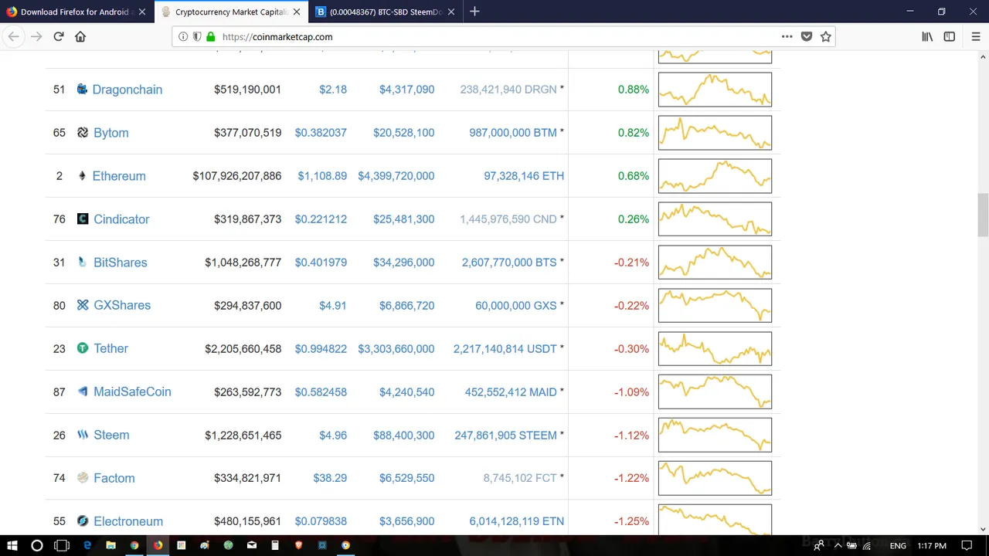989x556 pixels.
Task: Open the Bytom coin link
Action: 111,133
